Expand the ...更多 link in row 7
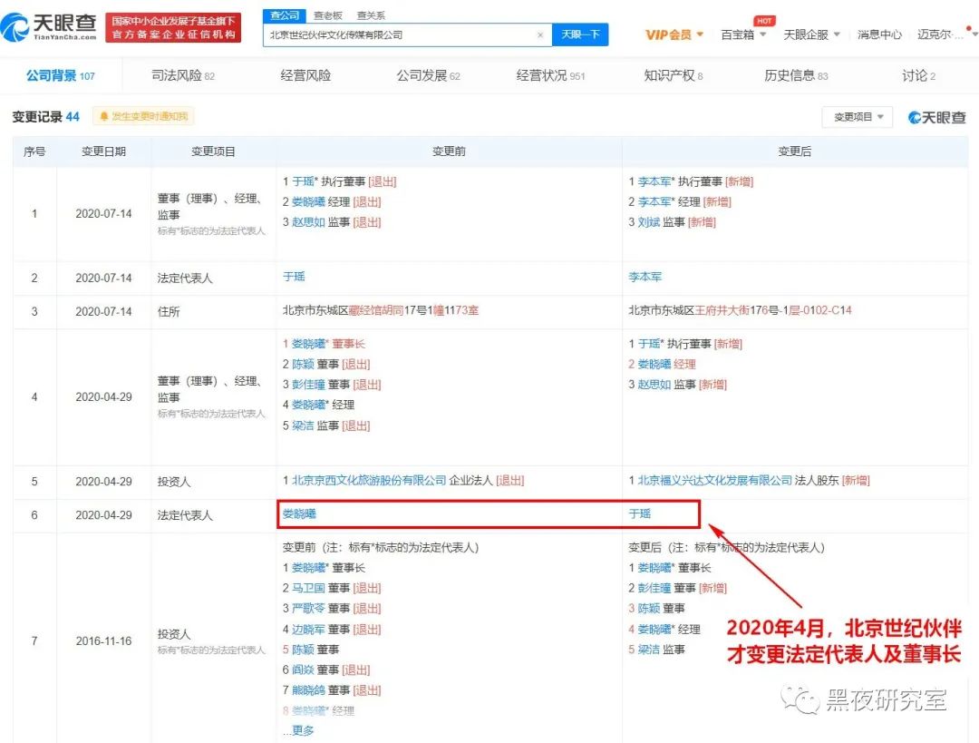Viewport: 979px width, 743px height. pos(298,730)
